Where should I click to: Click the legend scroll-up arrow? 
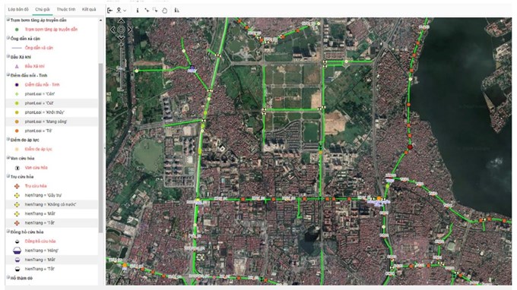[101, 20]
